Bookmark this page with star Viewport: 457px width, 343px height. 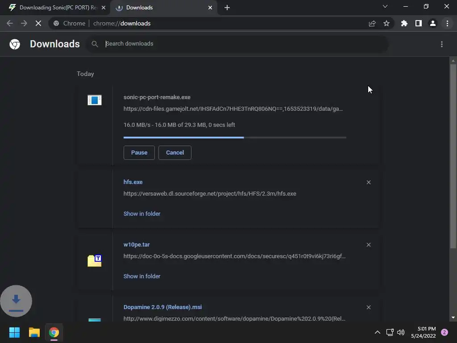click(386, 23)
